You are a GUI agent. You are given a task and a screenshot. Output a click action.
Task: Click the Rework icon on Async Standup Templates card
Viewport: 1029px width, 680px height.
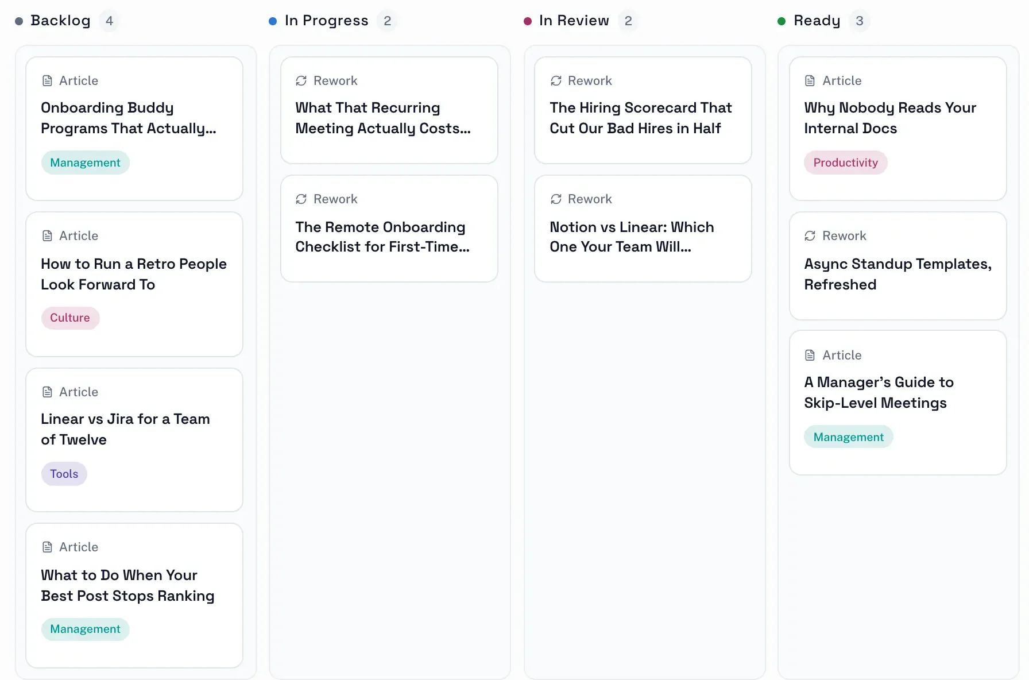pos(810,236)
